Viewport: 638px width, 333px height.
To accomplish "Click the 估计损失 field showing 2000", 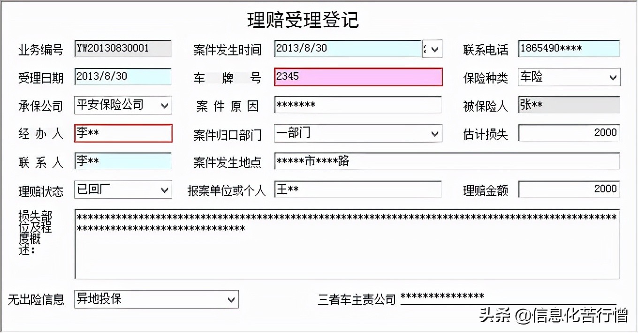I will 568,133.
